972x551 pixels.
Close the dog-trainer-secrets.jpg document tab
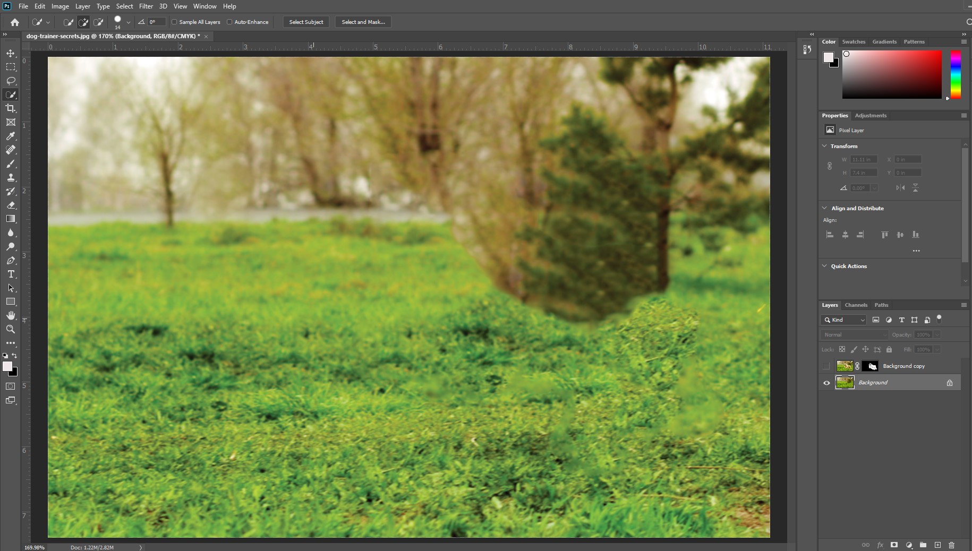pos(206,37)
